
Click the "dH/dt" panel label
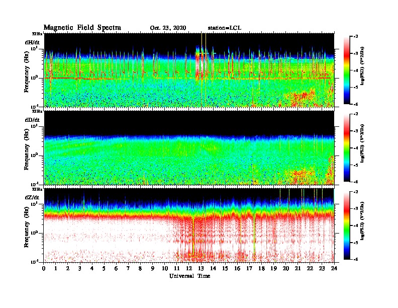32,42
